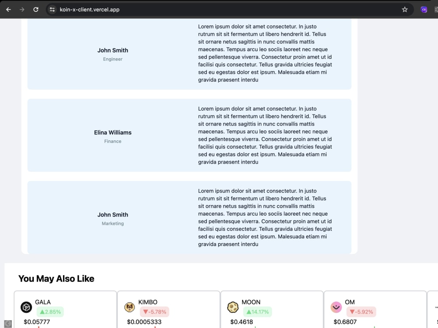Click the OM coin logo
This screenshot has width=438, height=328.
tap(336, 307)
